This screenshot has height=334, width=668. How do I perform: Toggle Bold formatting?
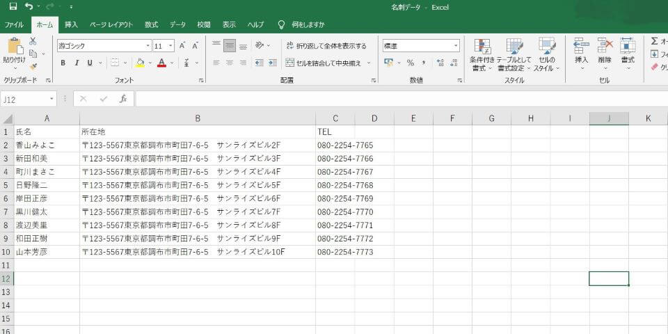[x=63, y=63]
